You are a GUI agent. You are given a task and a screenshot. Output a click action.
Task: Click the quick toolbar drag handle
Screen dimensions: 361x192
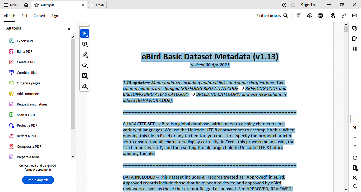tap(85, 27)
